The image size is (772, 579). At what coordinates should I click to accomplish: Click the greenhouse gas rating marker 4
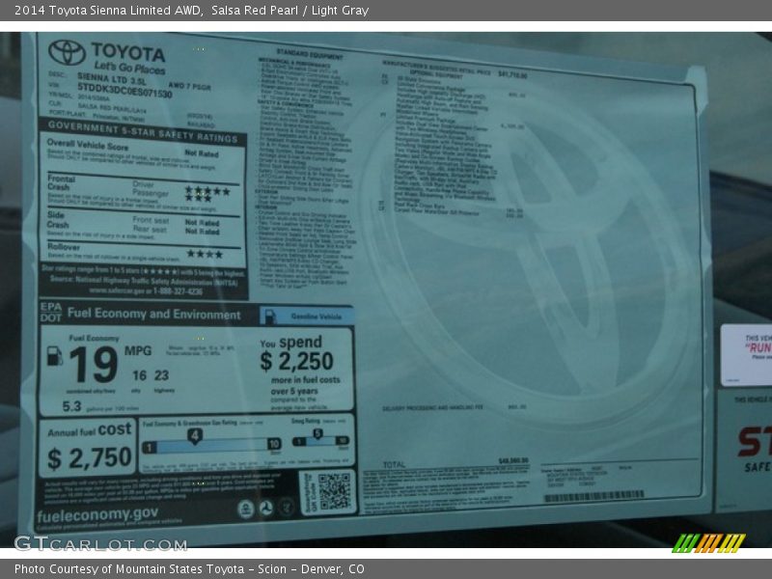click(195, 436)
